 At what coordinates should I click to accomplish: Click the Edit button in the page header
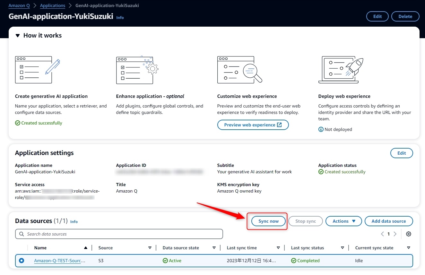tap(377, 16)
